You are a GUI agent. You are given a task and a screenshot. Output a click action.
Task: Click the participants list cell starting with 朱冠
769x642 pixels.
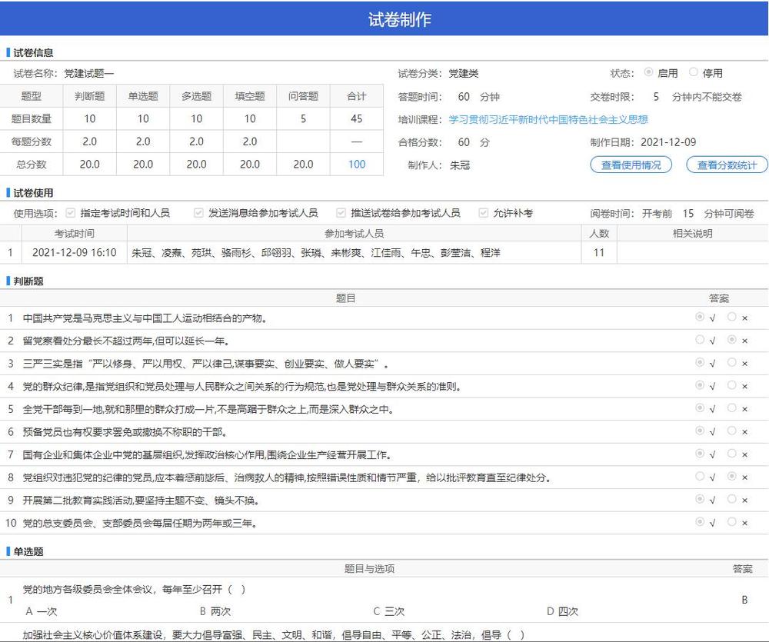(x=316, y=252)
